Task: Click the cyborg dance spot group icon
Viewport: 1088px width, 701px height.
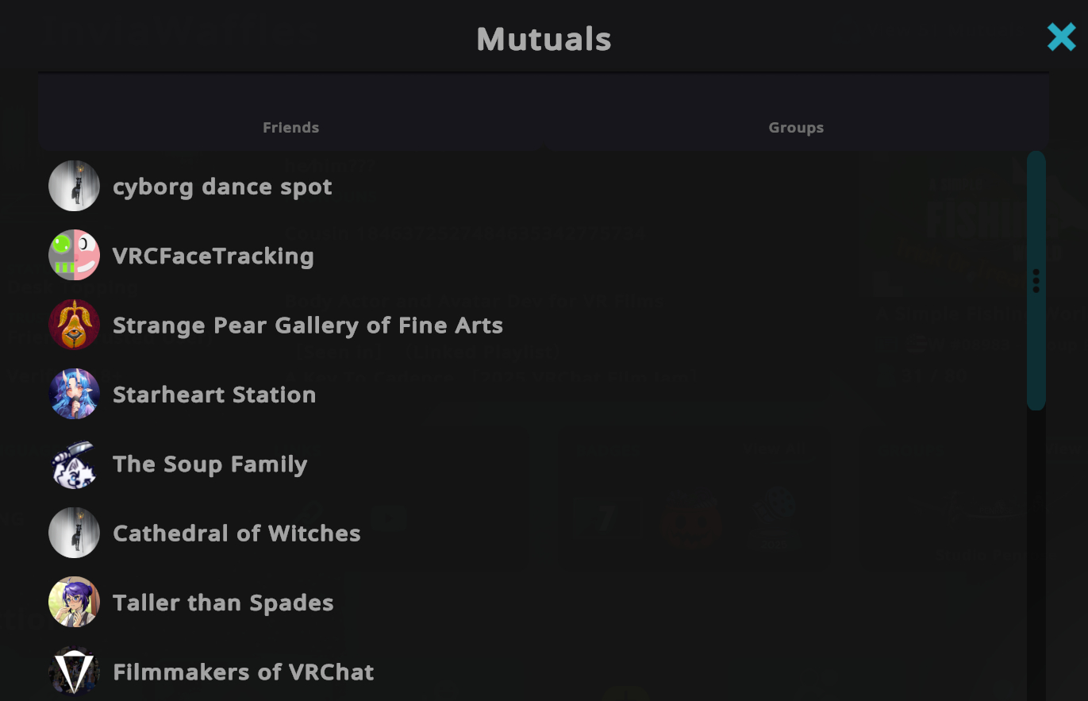Action: tap(74, 187)
